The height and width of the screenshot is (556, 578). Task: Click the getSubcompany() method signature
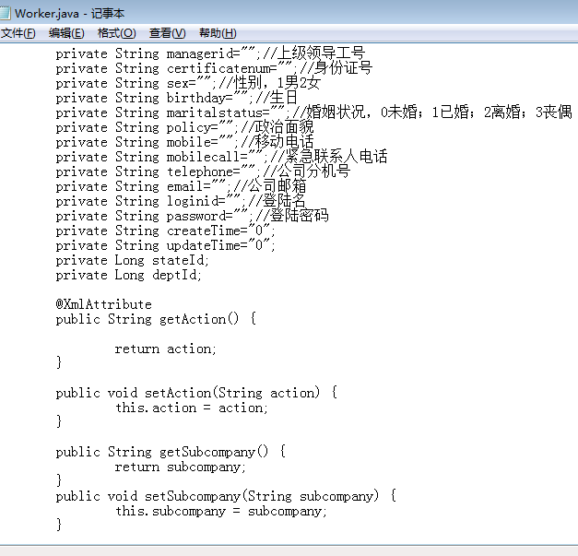click(171, 452)
